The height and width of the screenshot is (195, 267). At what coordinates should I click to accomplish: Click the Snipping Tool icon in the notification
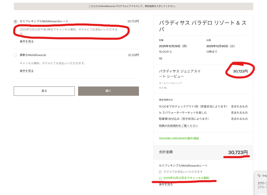coord(259,176)
